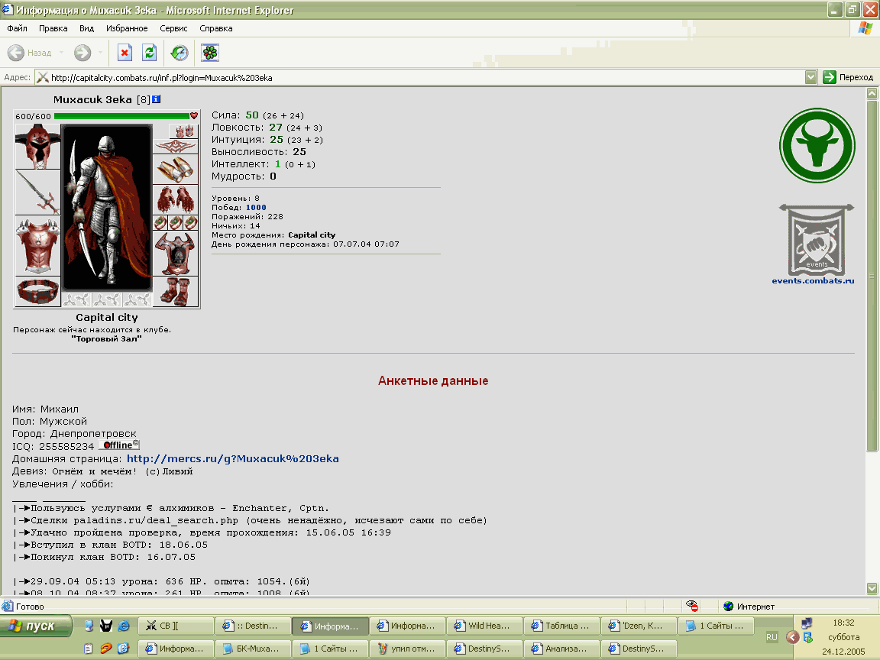This screenshot has height=660, width=880.
Task: Open the Back history dropdown arrow
Action: [x=61, y=53]
